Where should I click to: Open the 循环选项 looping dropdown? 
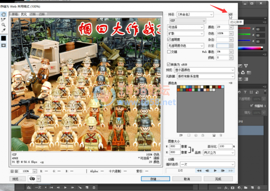(207, 164)
